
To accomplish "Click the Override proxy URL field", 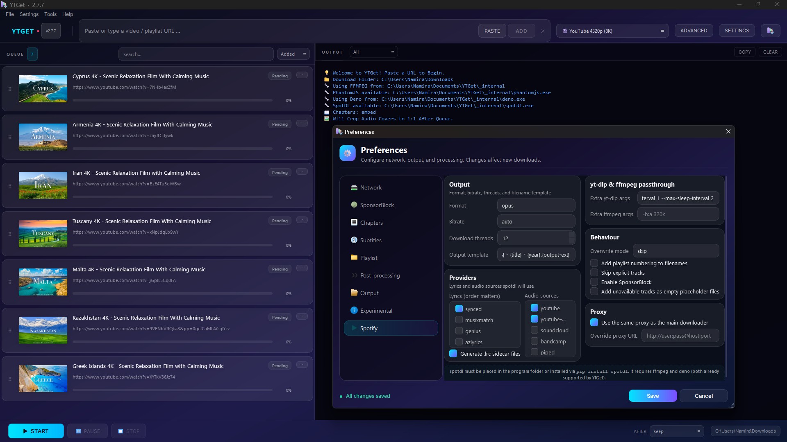I will point(680,336).
